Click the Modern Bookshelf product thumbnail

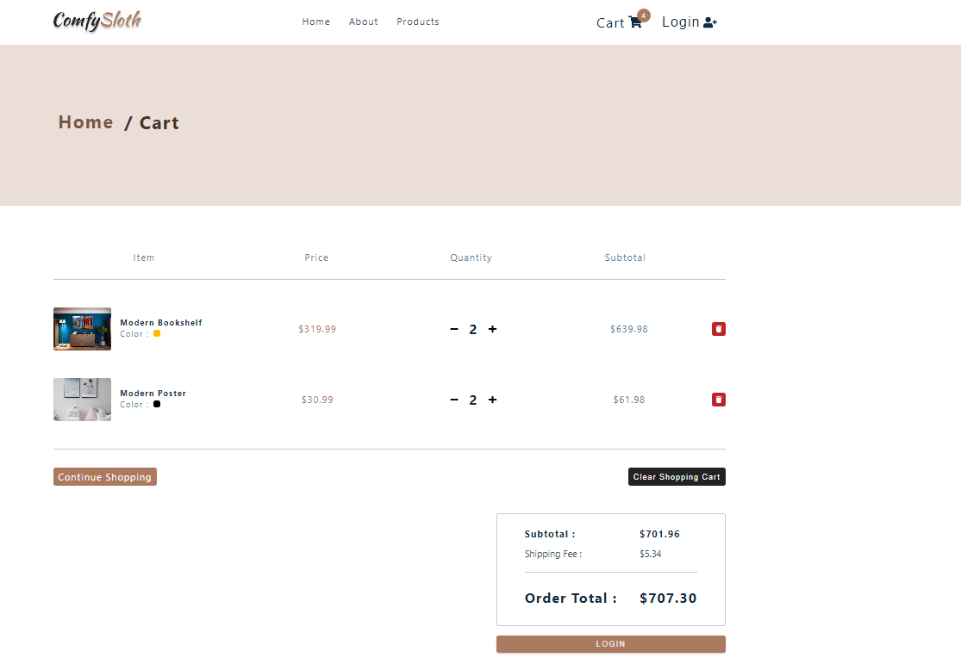click(x=82, y=328)
